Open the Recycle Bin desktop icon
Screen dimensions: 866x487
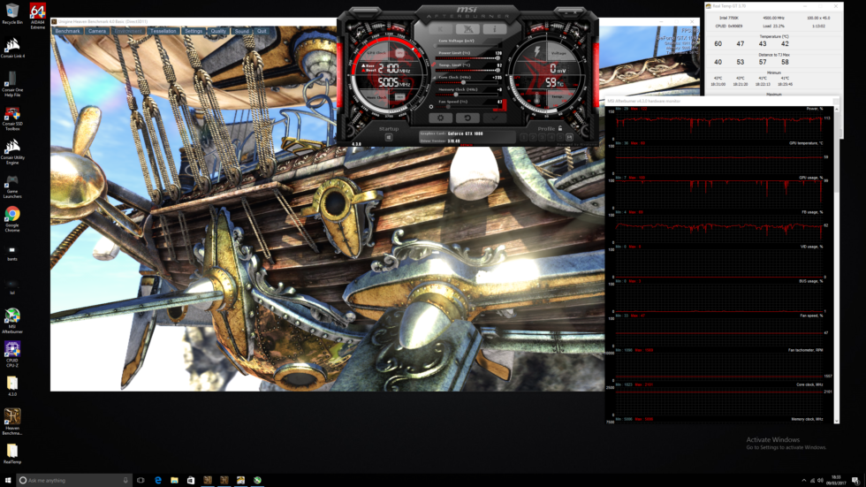[x=12, y=14]
